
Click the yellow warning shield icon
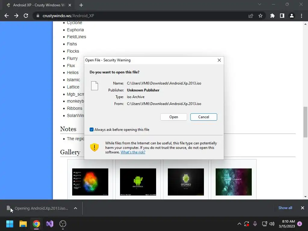pos(94,147)
